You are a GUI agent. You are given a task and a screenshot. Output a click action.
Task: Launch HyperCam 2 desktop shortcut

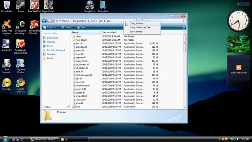pos(48,6)
